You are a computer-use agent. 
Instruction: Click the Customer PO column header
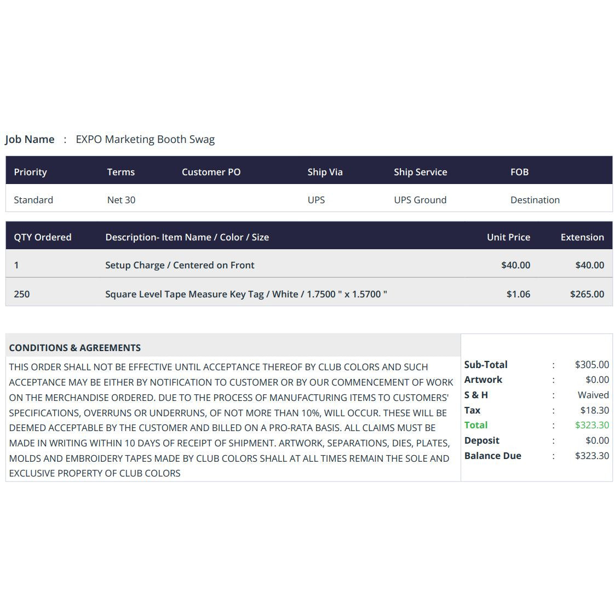click(211, 172)
